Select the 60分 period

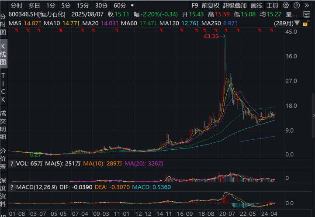pos(120,5)
